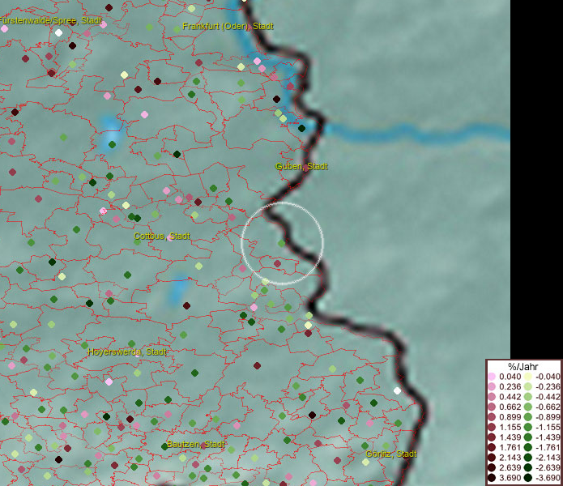Viewport: 563px width, 486px height.
Task: Click the legend value -0.442
Action: [x=548, y=397]
